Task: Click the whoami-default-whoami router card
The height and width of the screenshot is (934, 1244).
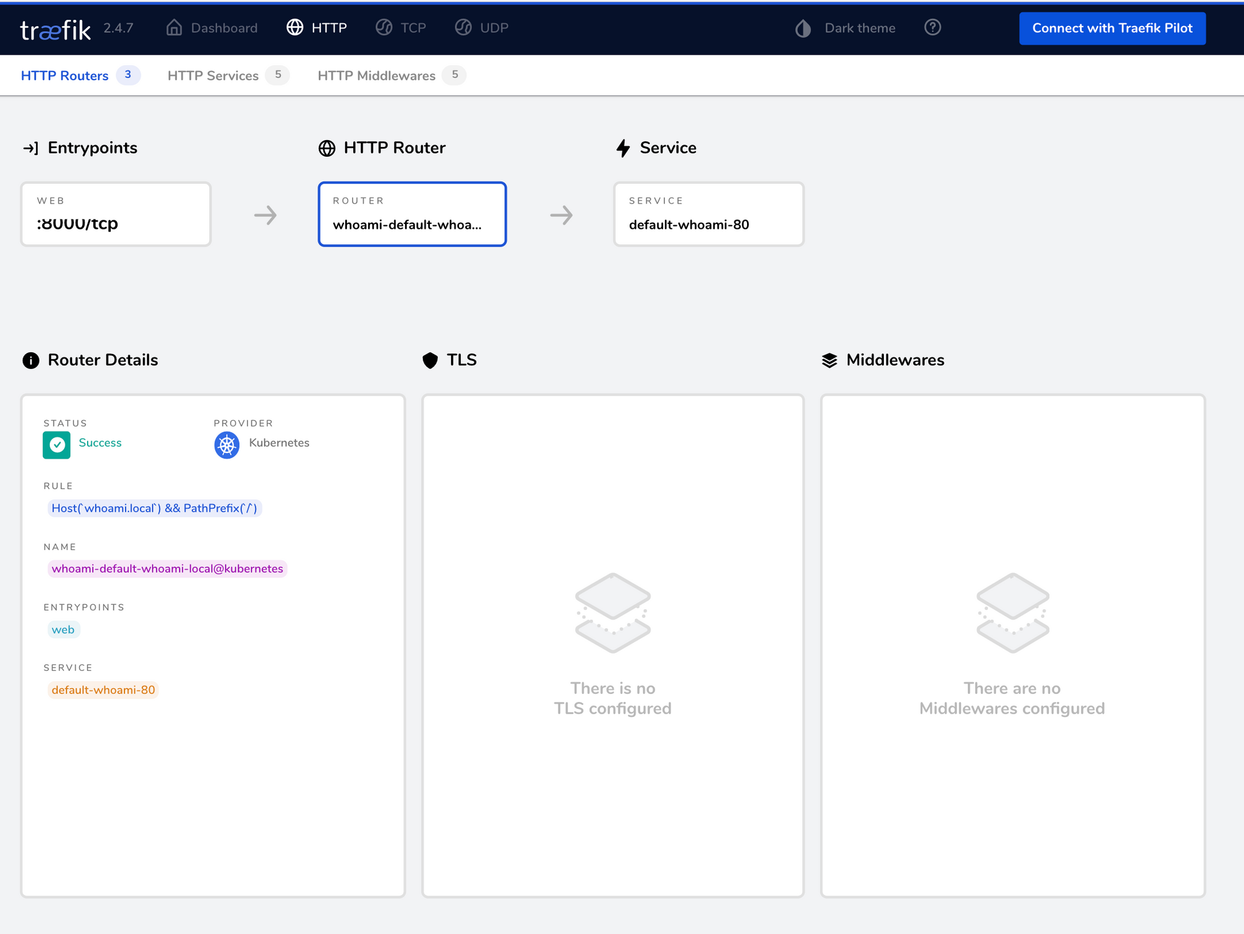Action: coord(412,213)
